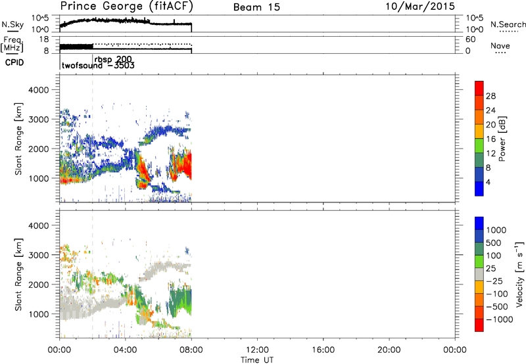Click the 'rbsp 200' CPID annotation
The height and width of the screenshot is (364, 526).
click(x=113, y=60)
